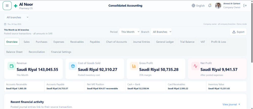Open notifications bell

pyautogui.click(x=210, y=6)
